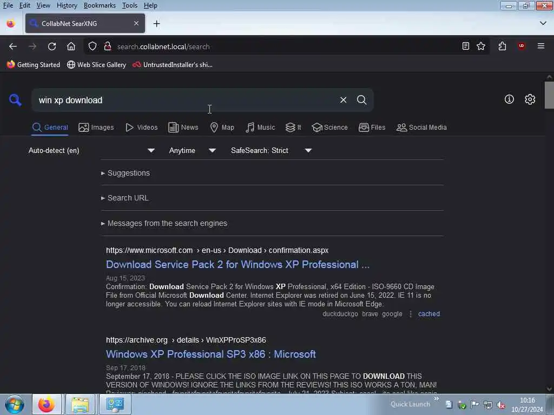Viewport: 554px width, 415px height.
Task: Open Windows XP Professional SP3 x86 result
Action: coord(211,354)
